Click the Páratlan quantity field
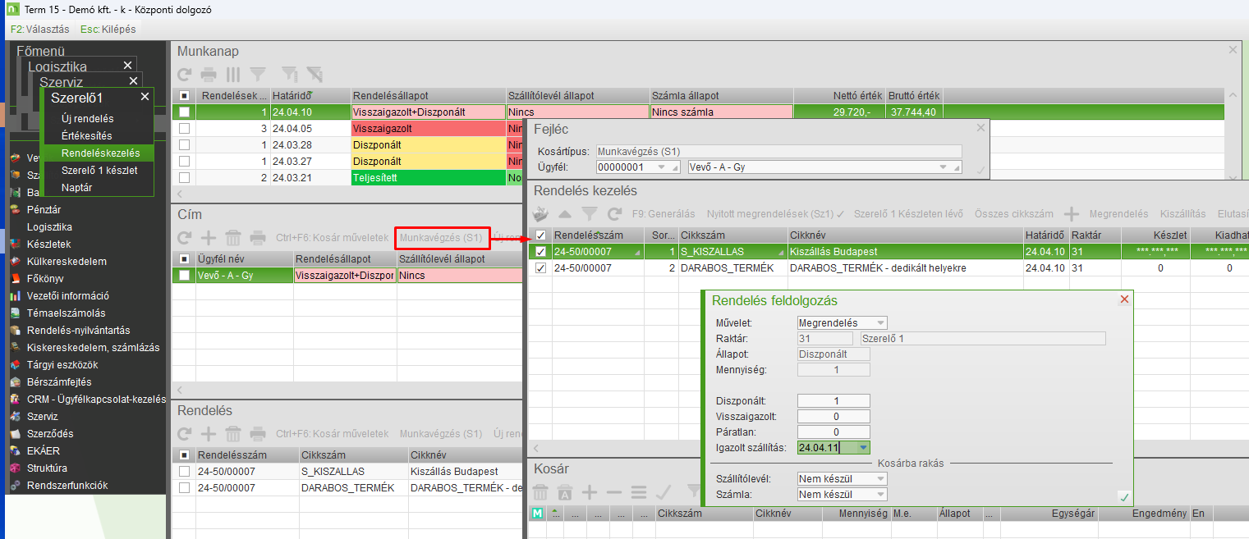Viewport: 1249px width, 539px height. [833, 432]
